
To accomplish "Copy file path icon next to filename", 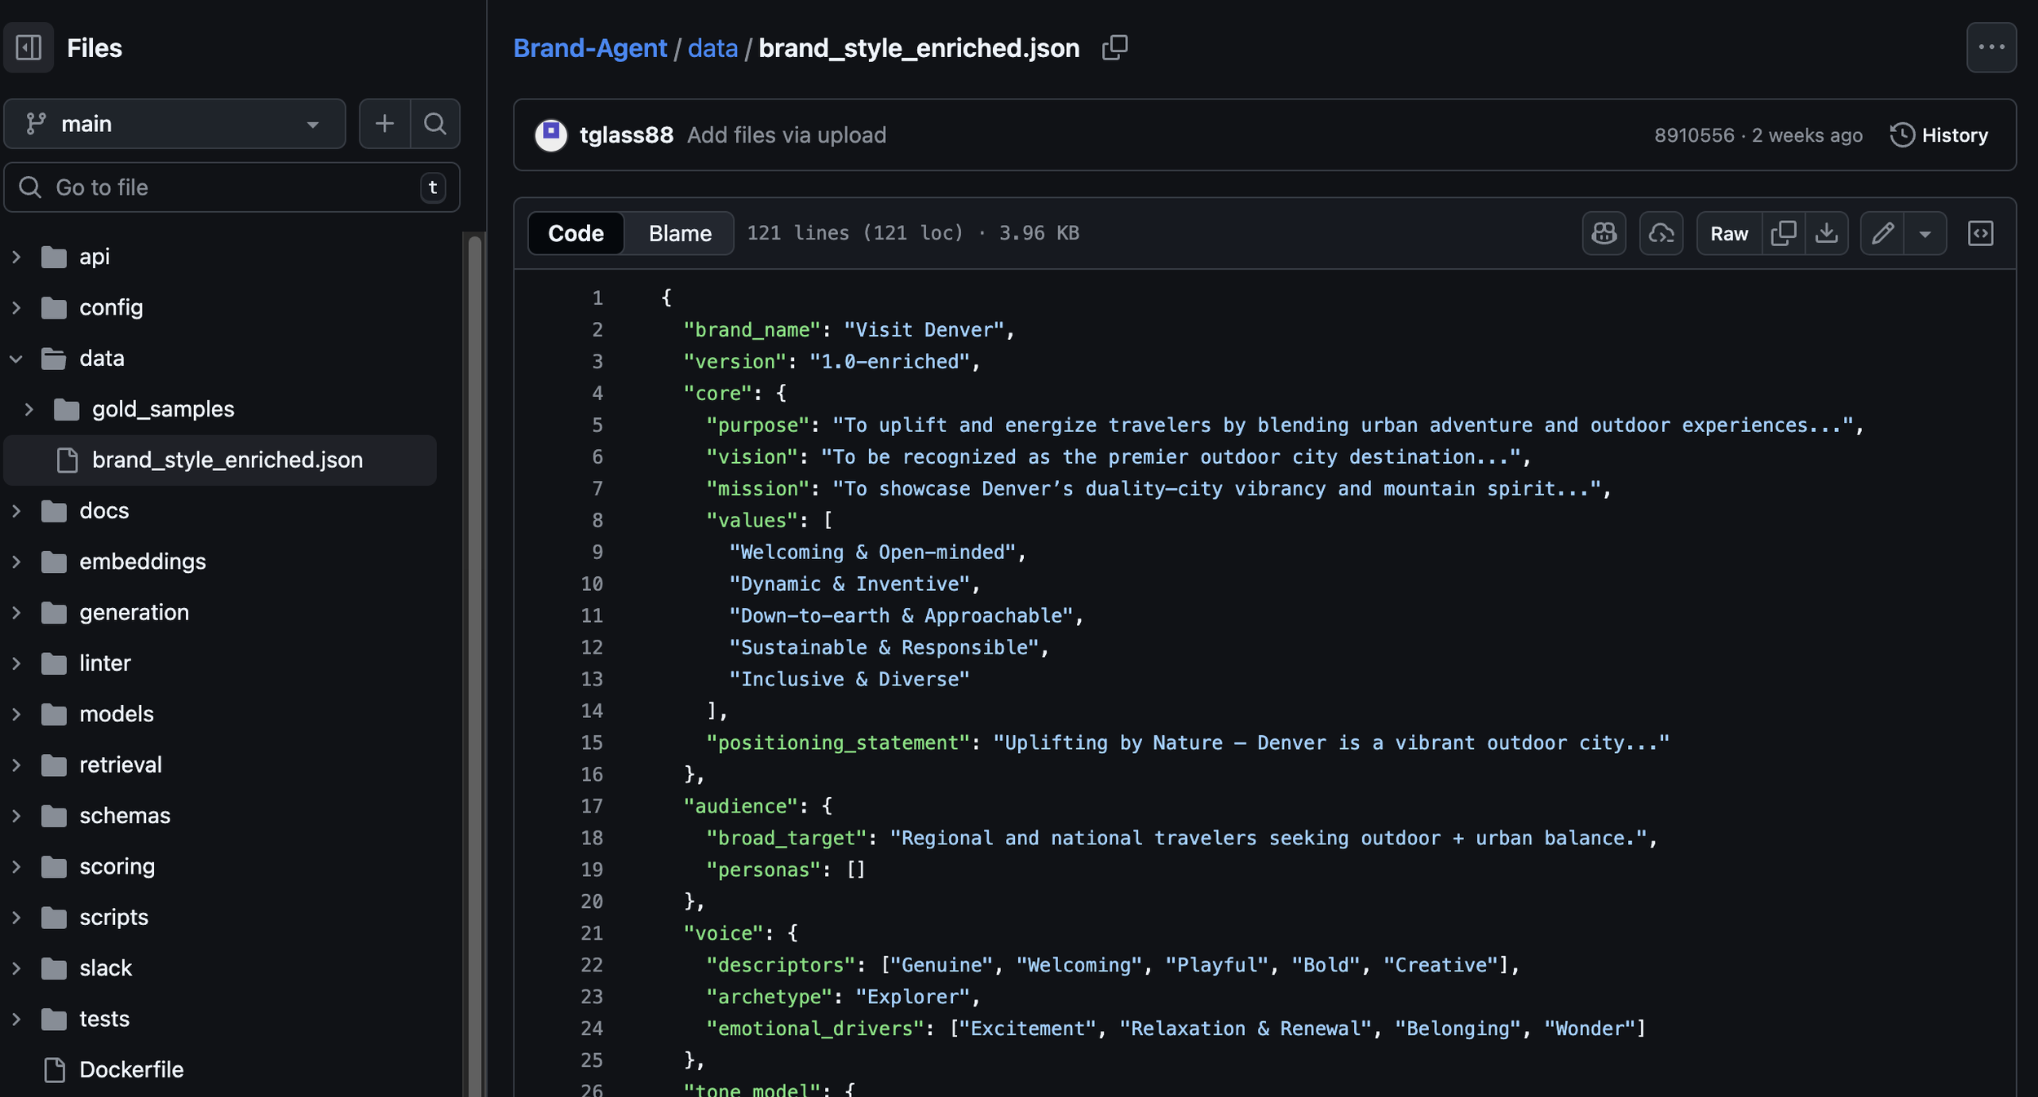I will click(x=1114, y=48).
